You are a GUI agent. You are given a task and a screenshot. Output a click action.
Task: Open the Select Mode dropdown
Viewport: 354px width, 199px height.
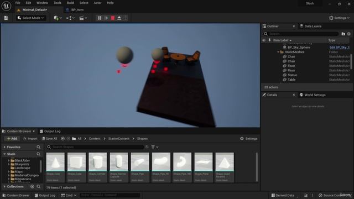coord(31,18)
